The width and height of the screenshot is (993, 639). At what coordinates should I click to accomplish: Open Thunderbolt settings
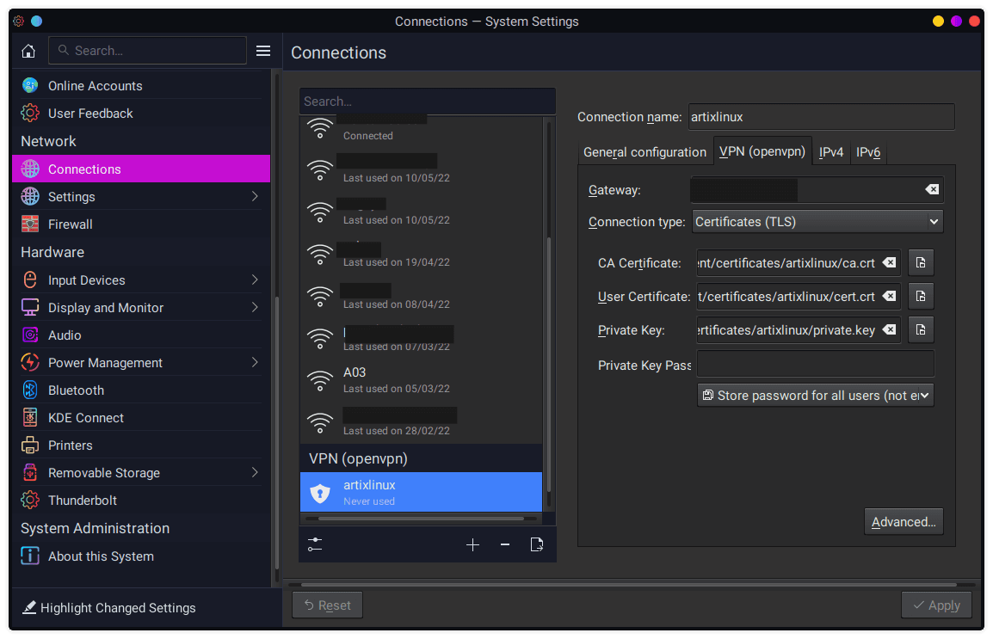pyautogui.click(x=142, y=500)
